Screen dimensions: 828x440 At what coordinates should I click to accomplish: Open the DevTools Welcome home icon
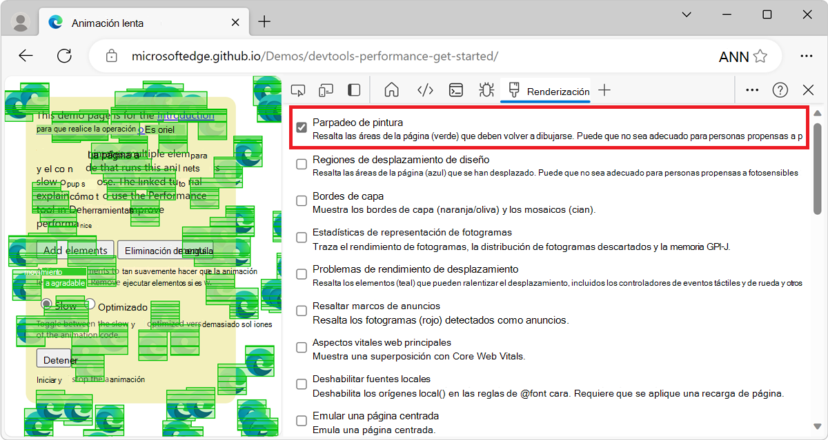(x=392, y=90)
